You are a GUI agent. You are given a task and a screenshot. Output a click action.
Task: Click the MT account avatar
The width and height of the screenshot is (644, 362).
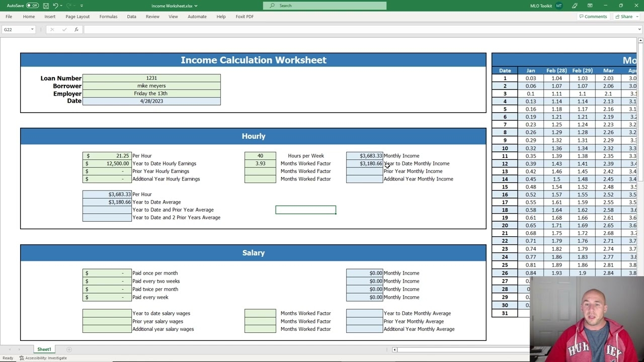(559, 6)
